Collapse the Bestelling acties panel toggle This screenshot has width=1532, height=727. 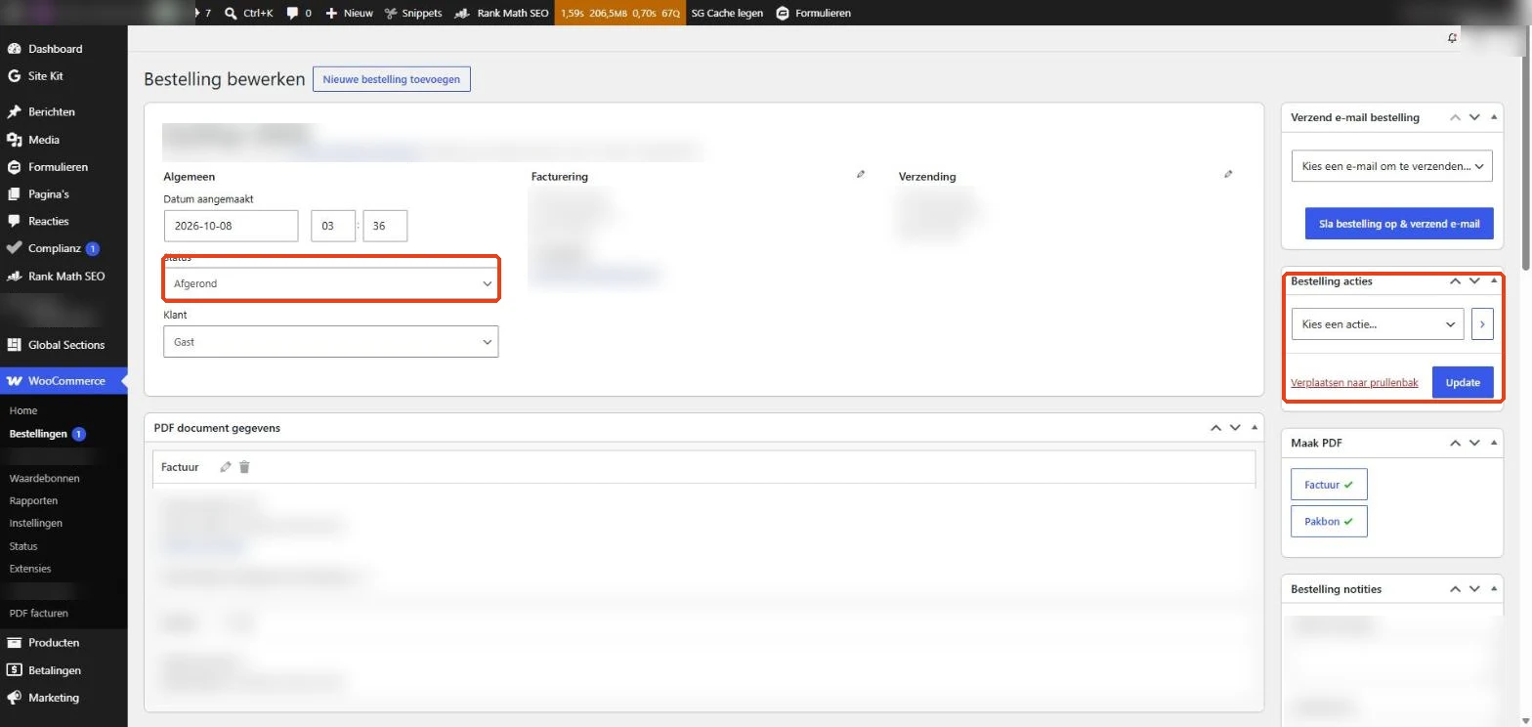pos(1494,281)
